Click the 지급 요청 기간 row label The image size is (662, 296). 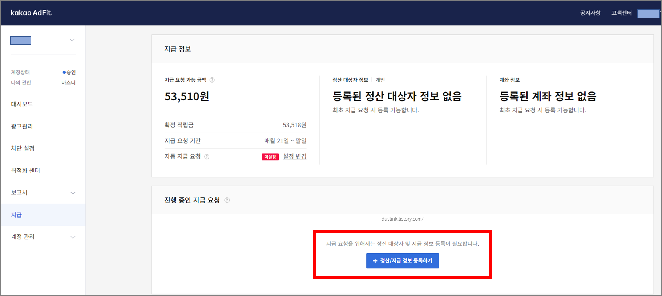(x=183, y=141)
